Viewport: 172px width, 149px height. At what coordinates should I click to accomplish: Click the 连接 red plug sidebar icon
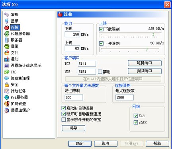tap(7, 27)
